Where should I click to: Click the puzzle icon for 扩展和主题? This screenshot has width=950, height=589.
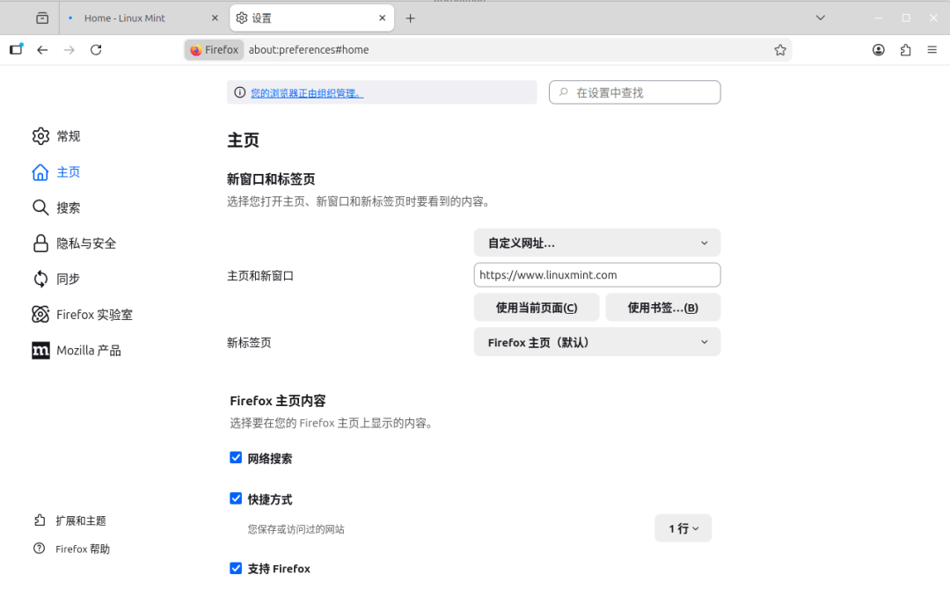point(40,520)
